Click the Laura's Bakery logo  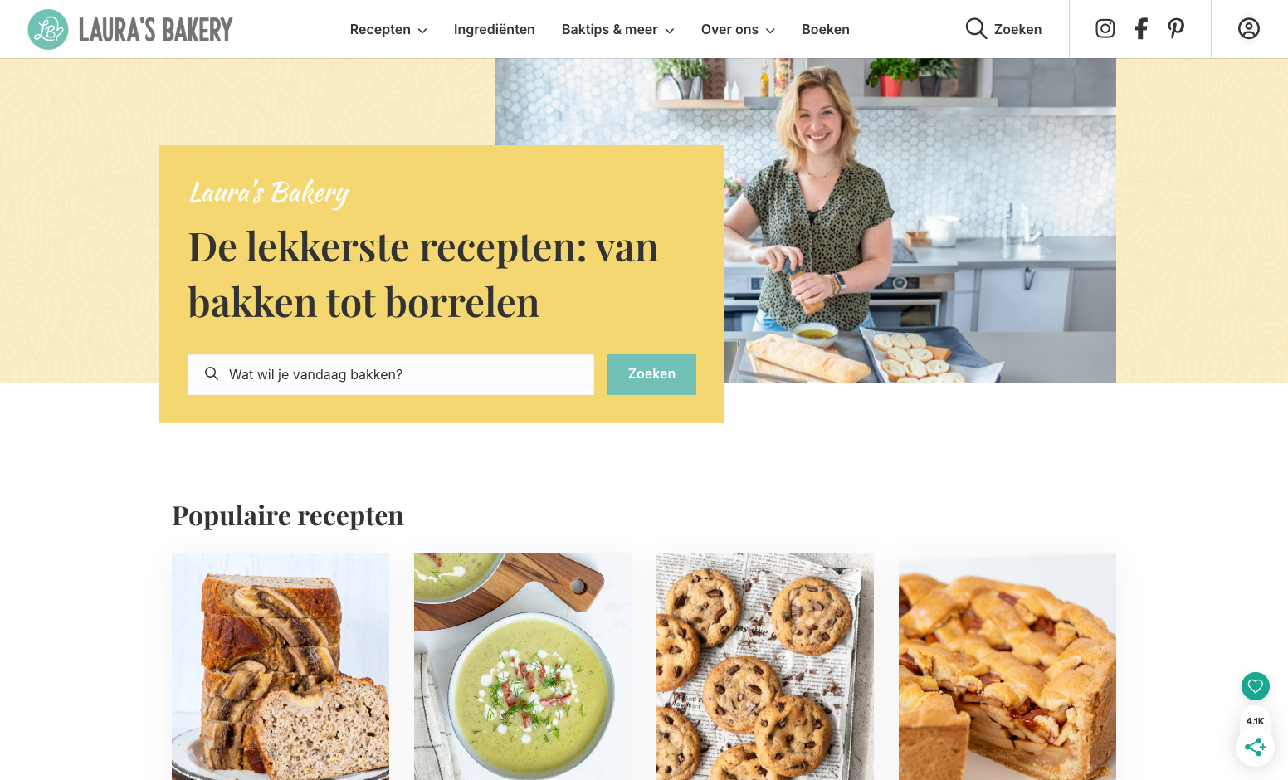pyautogui.click(x=130, y=29)
